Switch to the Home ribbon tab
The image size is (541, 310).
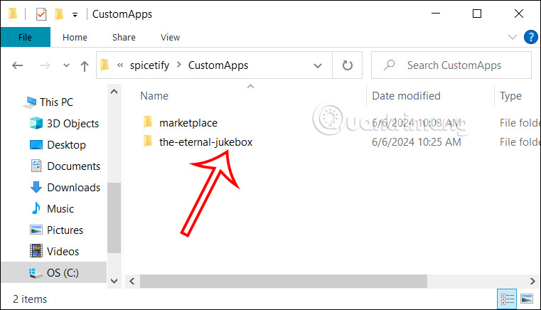(x=75, y=37)
